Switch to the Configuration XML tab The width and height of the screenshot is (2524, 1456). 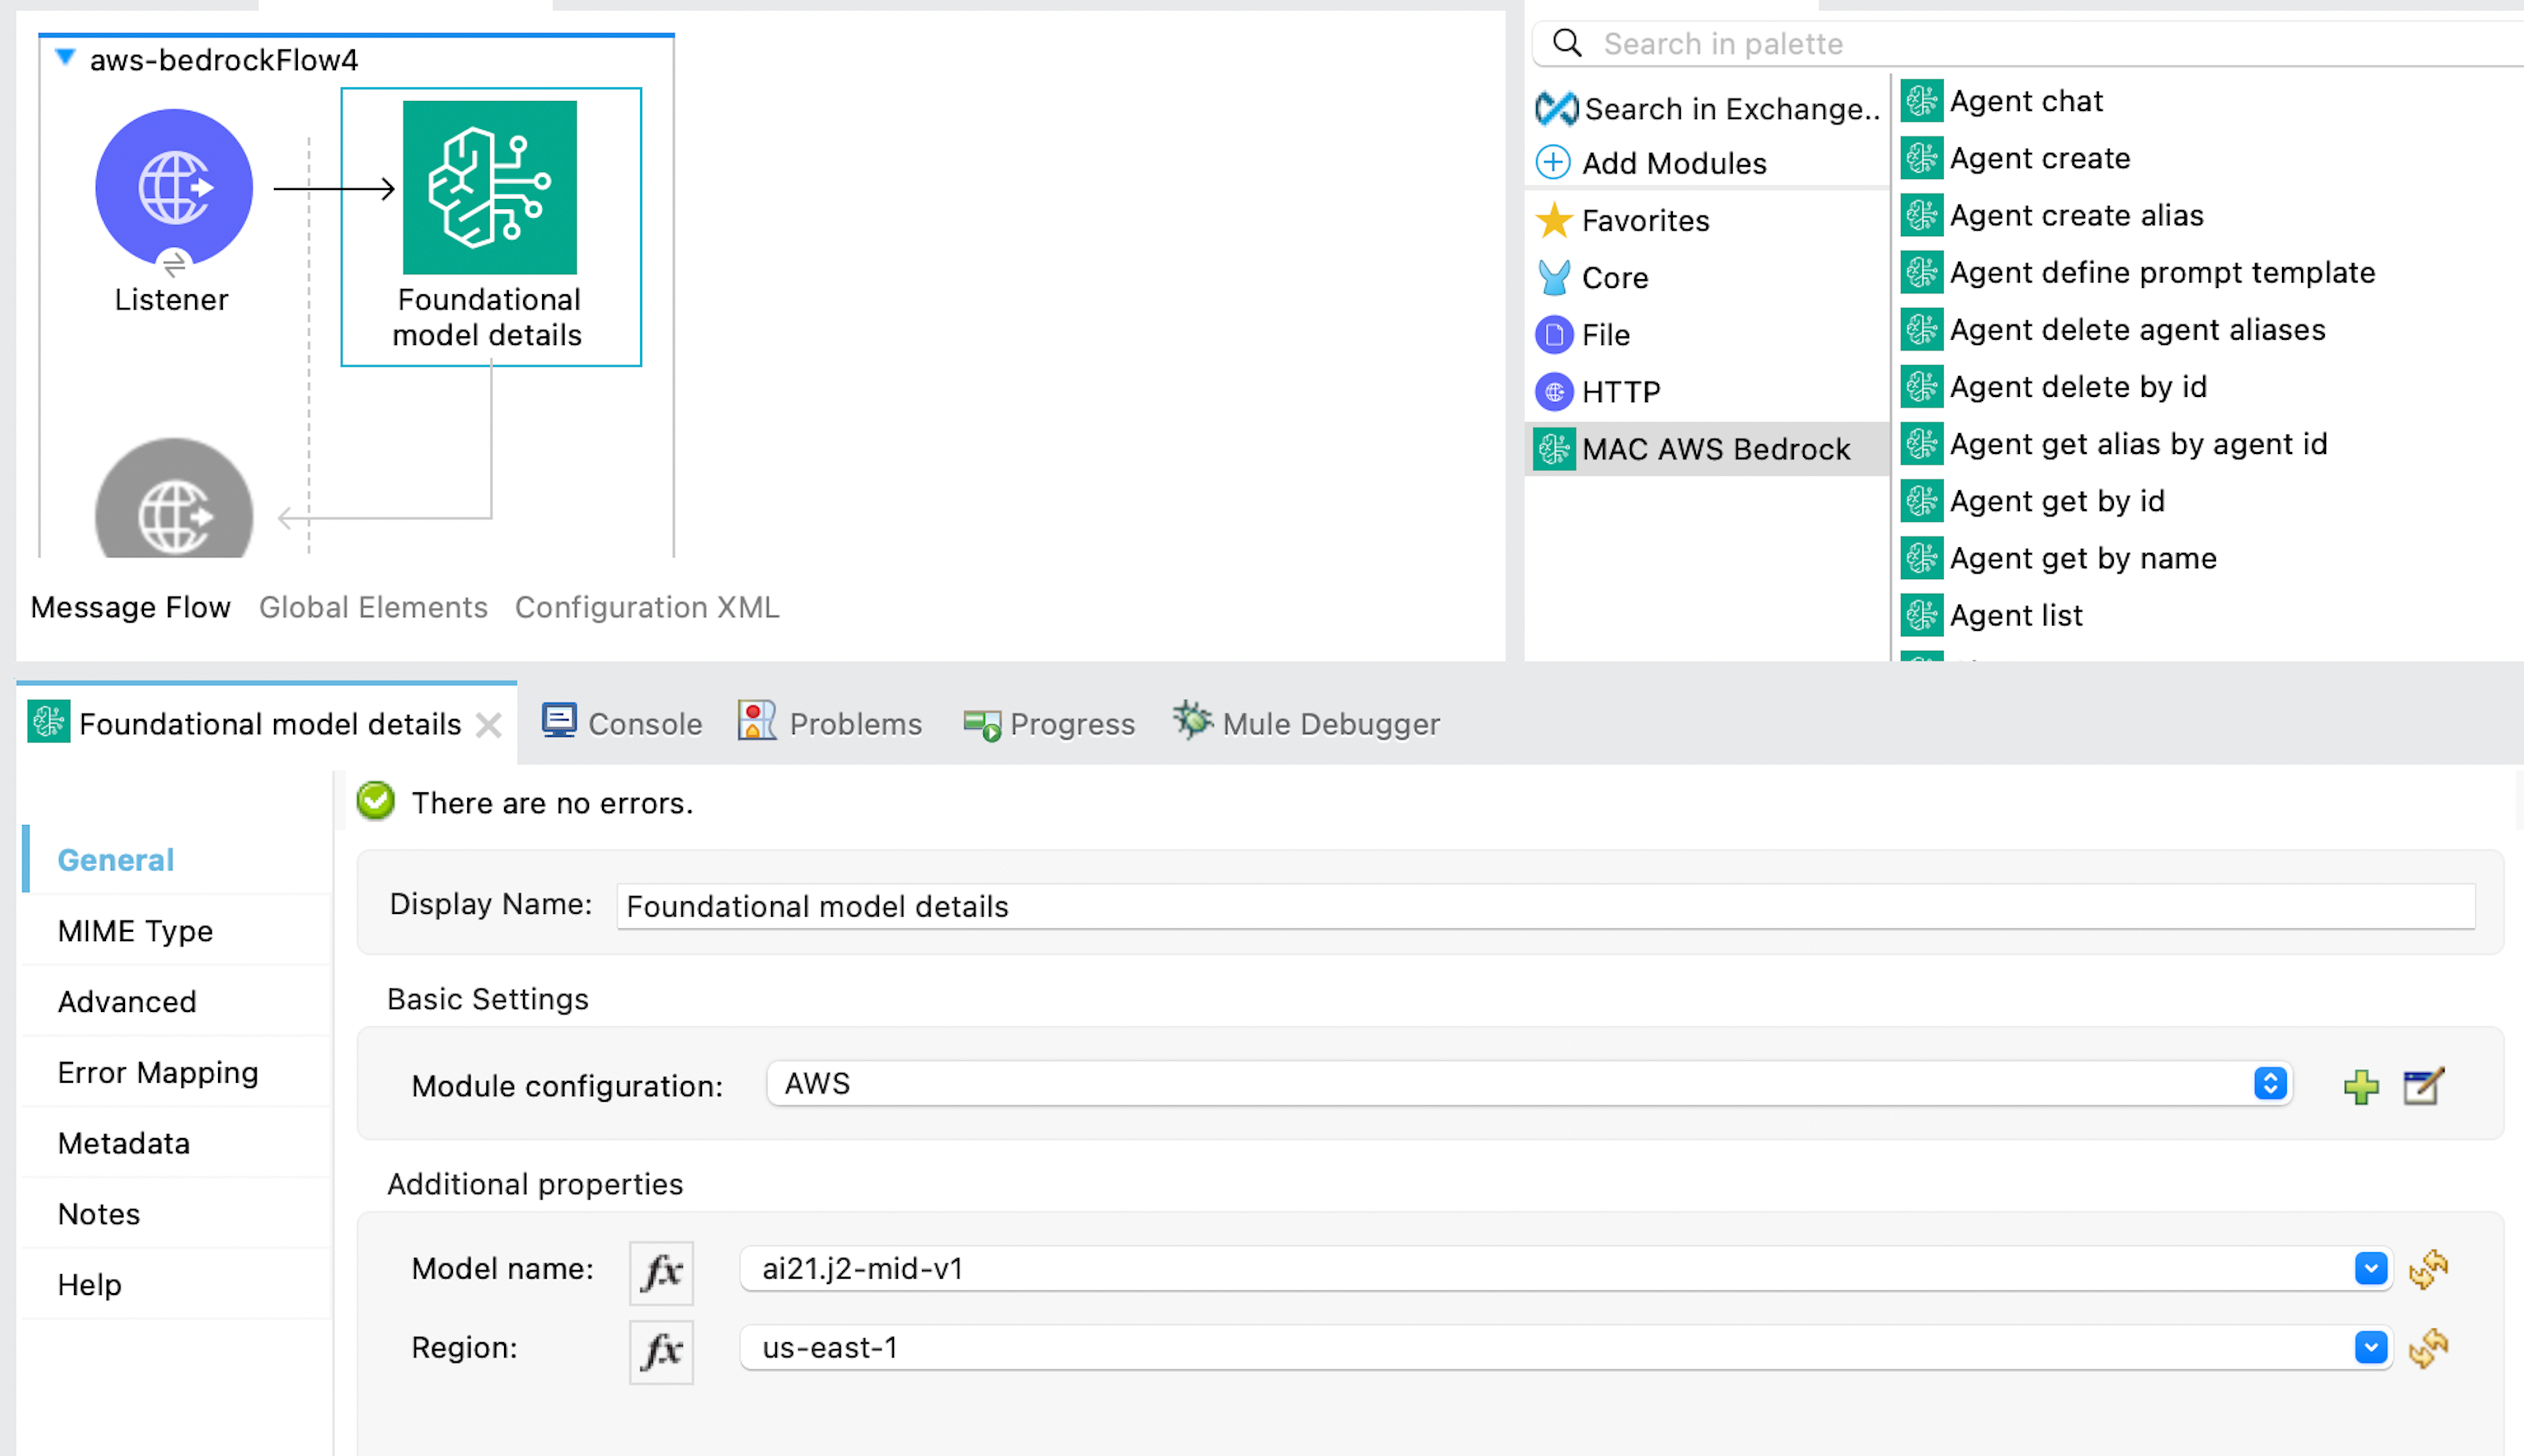tap(646, 607)
